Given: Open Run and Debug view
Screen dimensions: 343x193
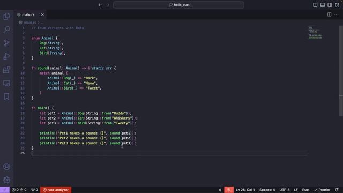Looking at the screenshot, I should pyautogui.click(x=6, y=56).
